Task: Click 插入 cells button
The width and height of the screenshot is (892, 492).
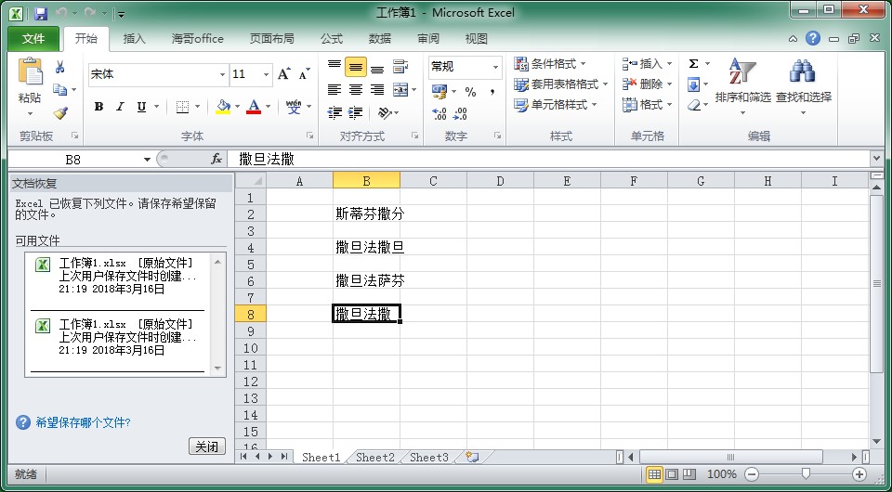Action: click(648, 63)
